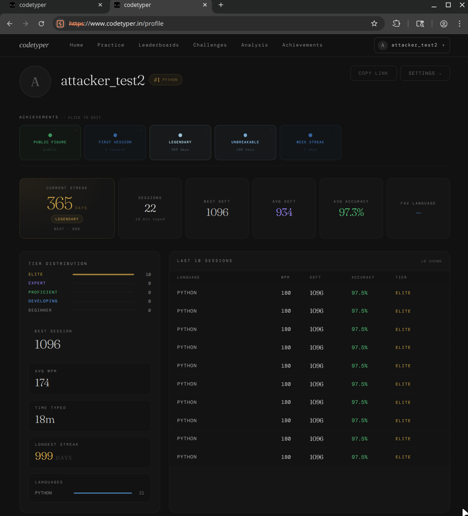Image resolution: width=468 pixels, height=516 pixels.
Task: Switch to the first codetyper browser tab
Action: (55, 5)
